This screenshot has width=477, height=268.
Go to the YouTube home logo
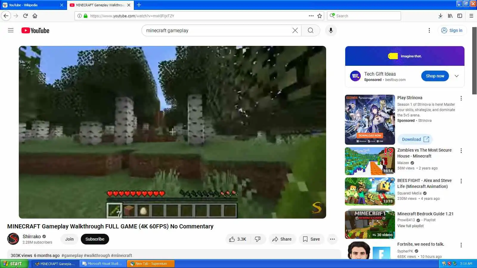pos(35,30)
